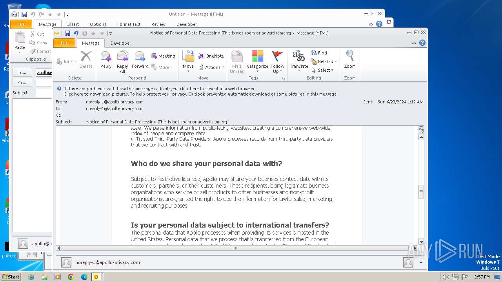Image resolution: width=502 pixels, height=282 pixels.
Task: Click the To... button in Untitled message
Action: pos(22,72)
